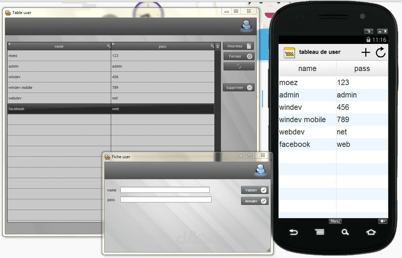Image resolution: width=402 pixels, height=258 pixels.
Task: Open search magnifier in pass column header
Action: point(212,46)
